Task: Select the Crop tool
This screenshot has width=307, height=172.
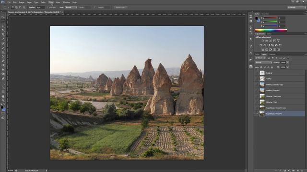Action: pos(3,34)
